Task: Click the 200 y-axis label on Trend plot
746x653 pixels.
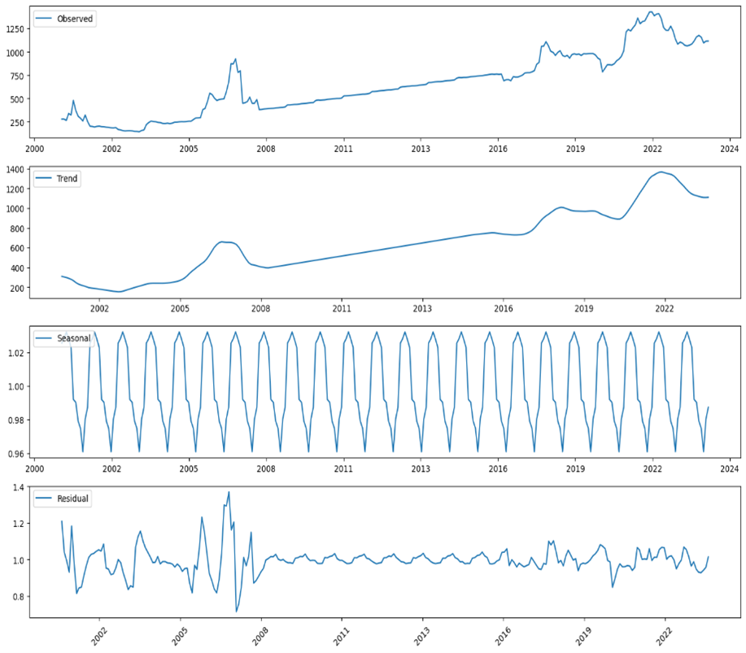Action: coord(18,288)
